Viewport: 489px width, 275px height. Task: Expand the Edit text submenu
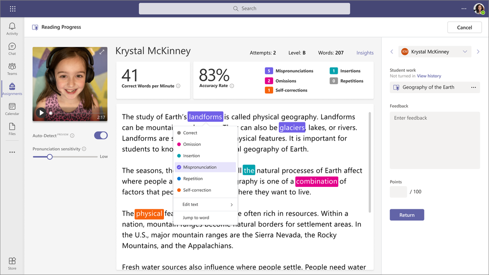205,205
